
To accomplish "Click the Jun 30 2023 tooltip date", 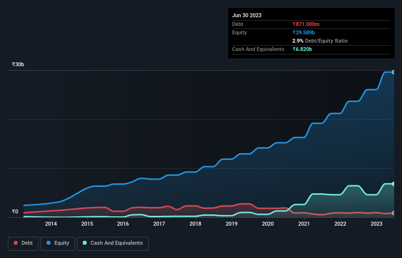I will 247,15.
